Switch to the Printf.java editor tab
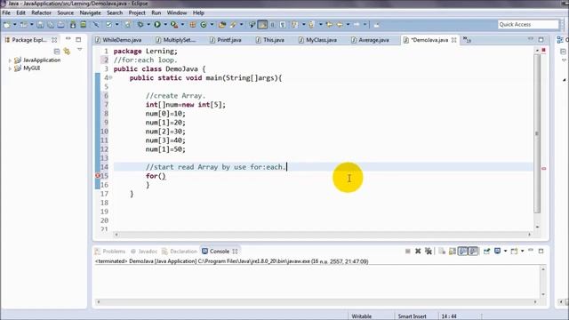The image size is (569, 320). pos(226,40)
